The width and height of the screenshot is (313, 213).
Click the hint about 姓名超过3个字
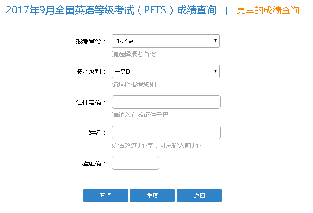click(x=156, y=145)
